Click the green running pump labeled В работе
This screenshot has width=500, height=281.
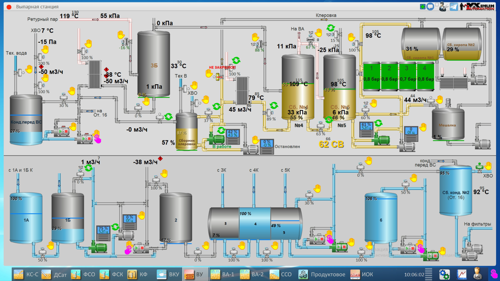click(x=216, y=139)
